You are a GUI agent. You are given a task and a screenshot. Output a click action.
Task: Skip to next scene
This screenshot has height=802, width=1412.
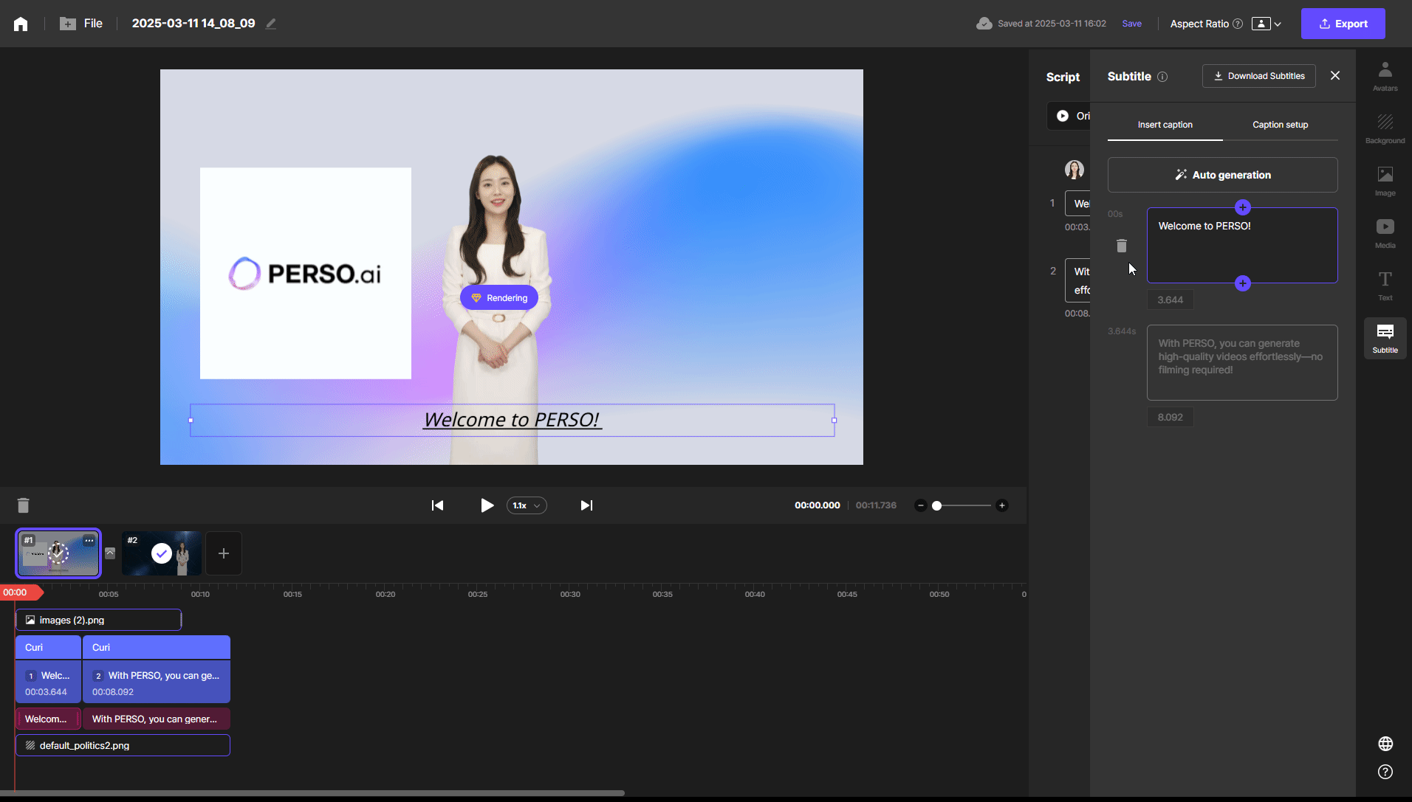tap(586, 505)
